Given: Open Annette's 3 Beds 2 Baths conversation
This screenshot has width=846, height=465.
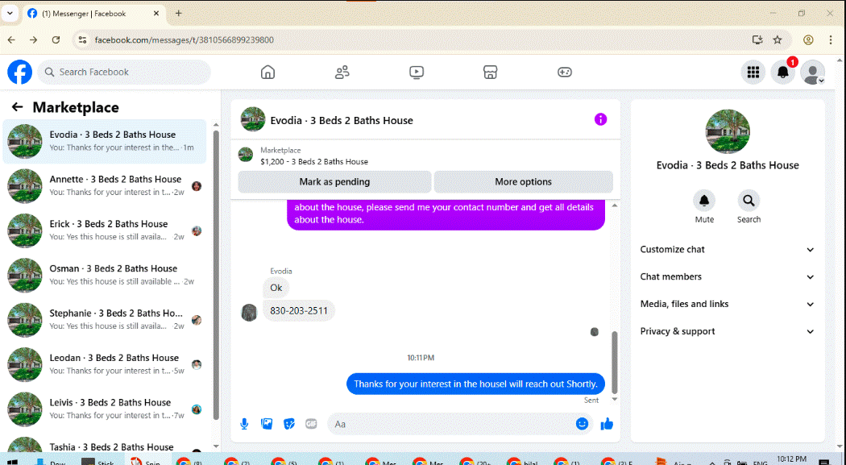Looking at the screenshot, I should point(105,185).
